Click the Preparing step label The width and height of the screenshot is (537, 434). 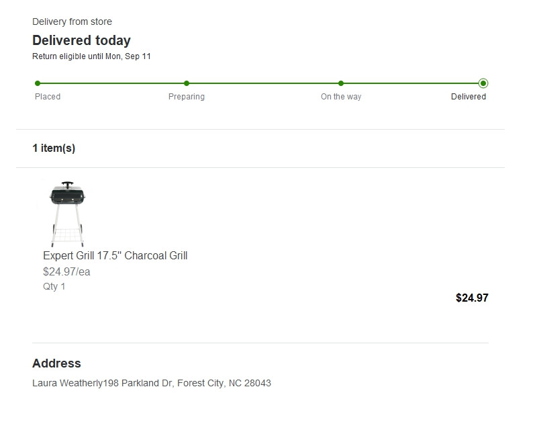(187, 97)
